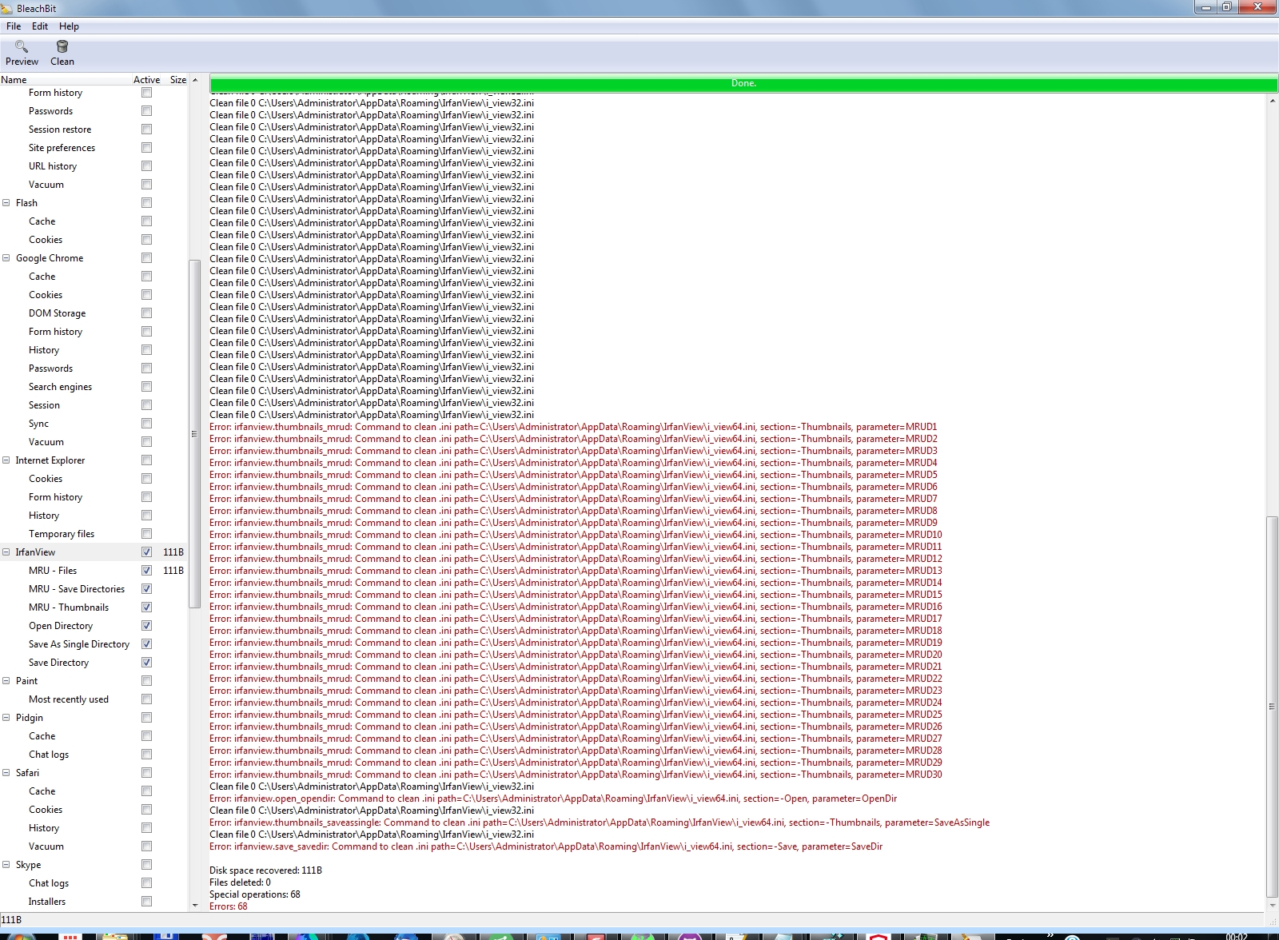Select the DOM Storage item

point(57,313)
